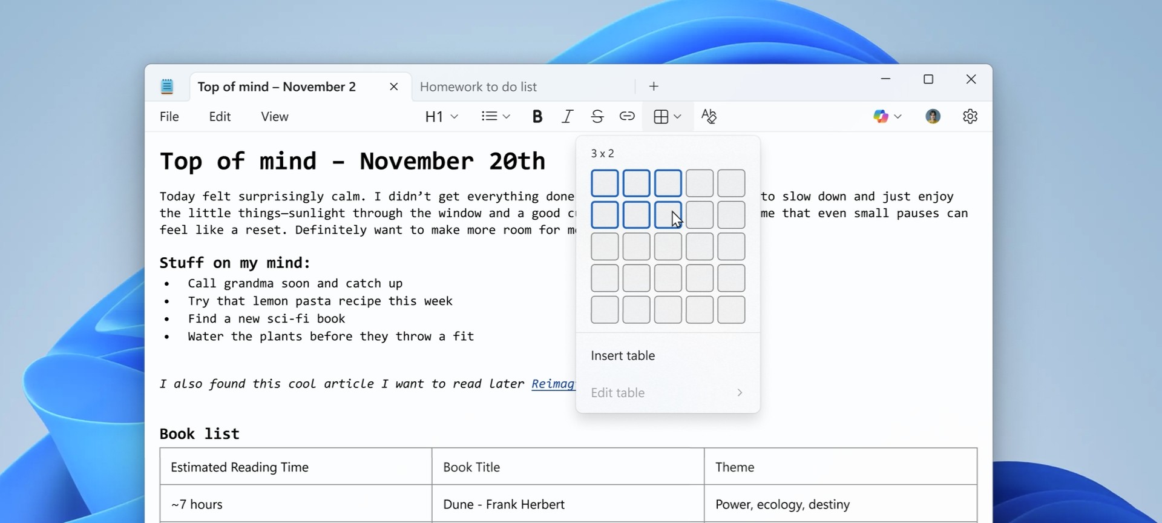Toggle bold formatting

tap(537, 116)
